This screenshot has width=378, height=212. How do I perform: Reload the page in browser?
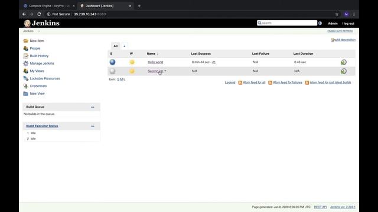click(x=39, y=14)
